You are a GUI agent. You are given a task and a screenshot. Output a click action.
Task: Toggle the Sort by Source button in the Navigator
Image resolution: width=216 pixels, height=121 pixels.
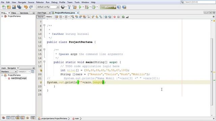pos(33,118)
